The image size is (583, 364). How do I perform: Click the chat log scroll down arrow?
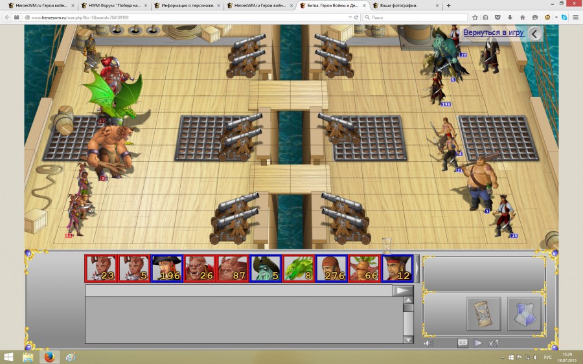click(408, 339)
